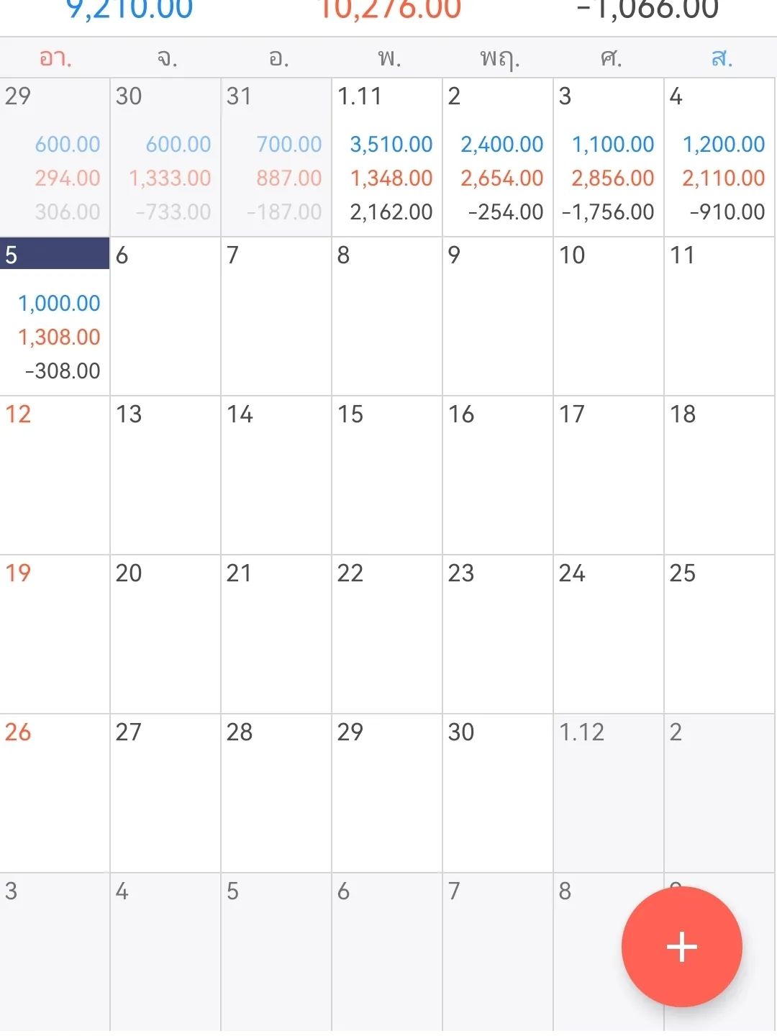Open November 3 day cell
This screenshot has width=777, height=1036.
pyautogui.click(x=609, y=157)
